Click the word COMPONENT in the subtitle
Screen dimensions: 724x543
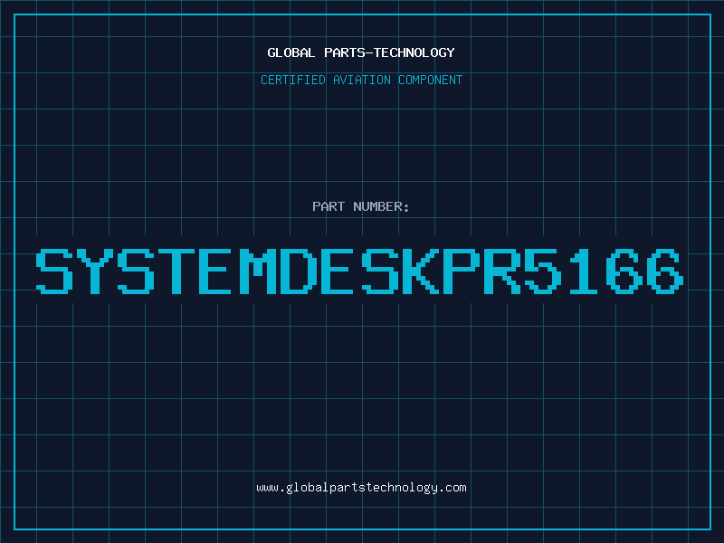[x=430, y=80]
